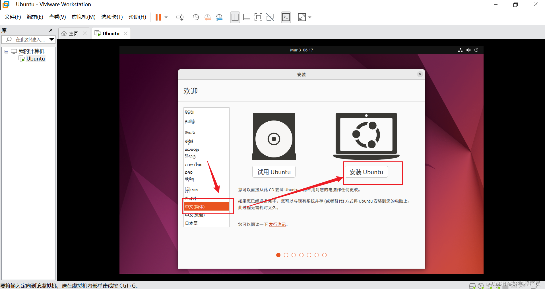Viewport: 545px width, 289px height.
Task: Click the Send Ctrl+Alt+Del toolbar icon
Action: [x=180, y=17]
